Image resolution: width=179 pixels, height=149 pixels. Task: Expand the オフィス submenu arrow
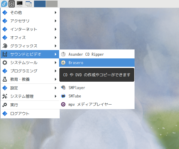pyautogui.click(x=55, y=38)
